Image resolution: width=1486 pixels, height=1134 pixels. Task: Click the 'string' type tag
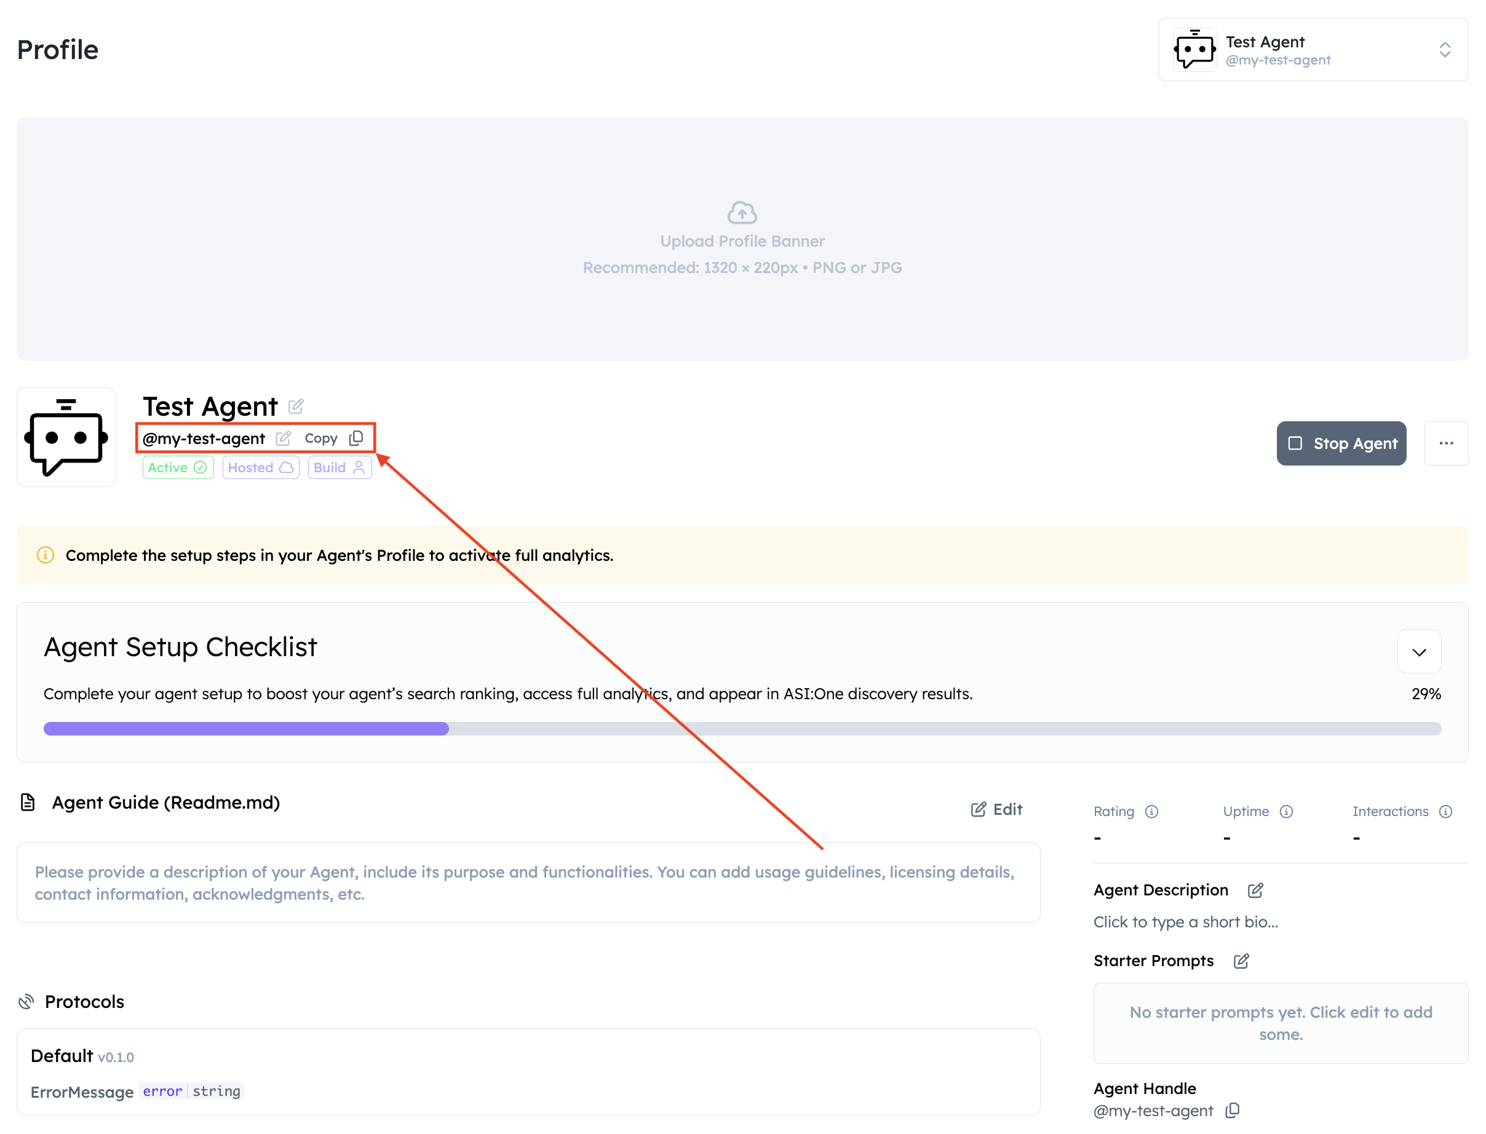coord(216,1092)
